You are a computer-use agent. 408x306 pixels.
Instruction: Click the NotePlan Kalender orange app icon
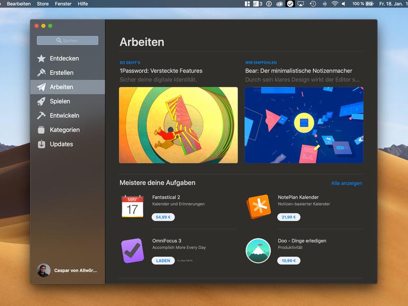click(259, 206)
